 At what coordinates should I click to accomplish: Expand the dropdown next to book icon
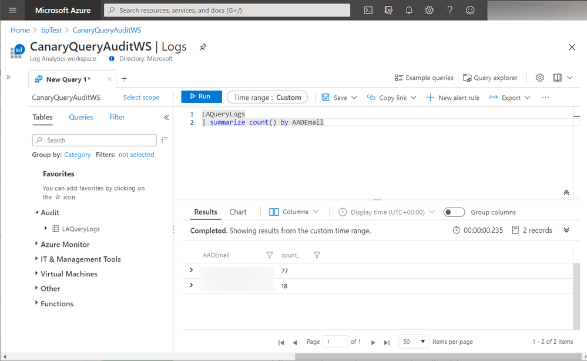[570, 78]
